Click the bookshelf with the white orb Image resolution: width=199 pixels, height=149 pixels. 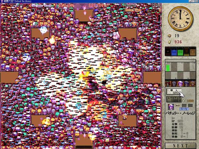[x=40, y=33]
